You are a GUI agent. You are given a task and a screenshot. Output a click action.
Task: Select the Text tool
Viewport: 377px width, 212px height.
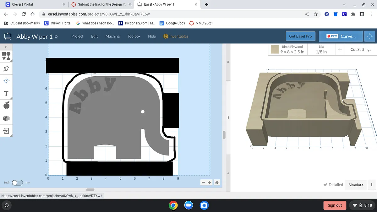6,93
